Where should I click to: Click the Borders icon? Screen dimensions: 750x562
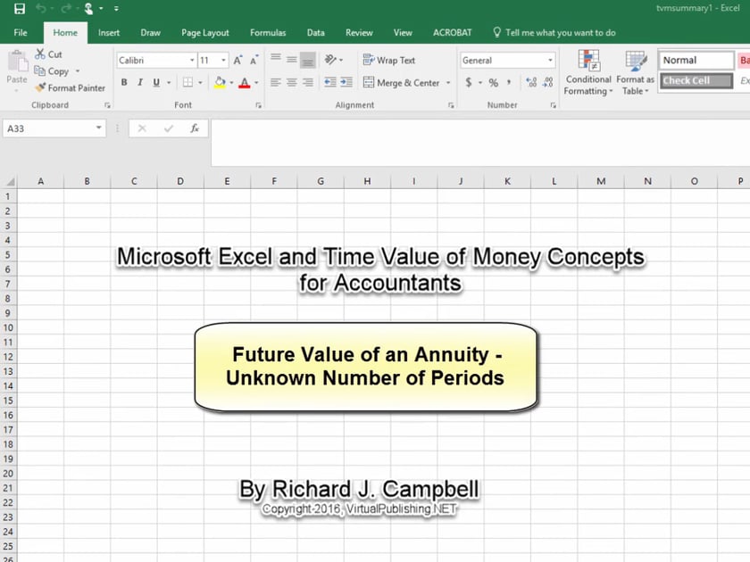click(188, 82)
